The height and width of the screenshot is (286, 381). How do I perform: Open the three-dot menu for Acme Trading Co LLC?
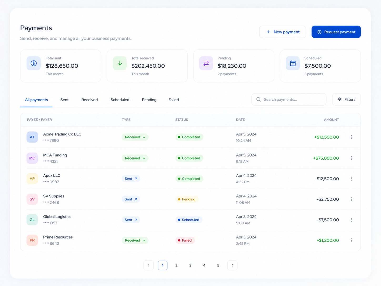351,137
